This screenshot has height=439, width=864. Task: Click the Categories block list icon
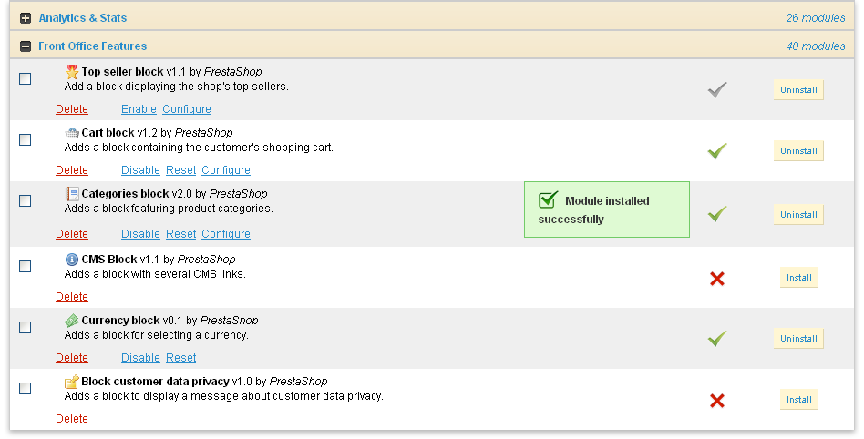pos(72,194)
